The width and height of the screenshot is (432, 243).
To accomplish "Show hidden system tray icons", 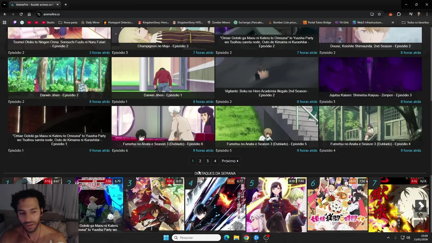I will coord(388,238).
